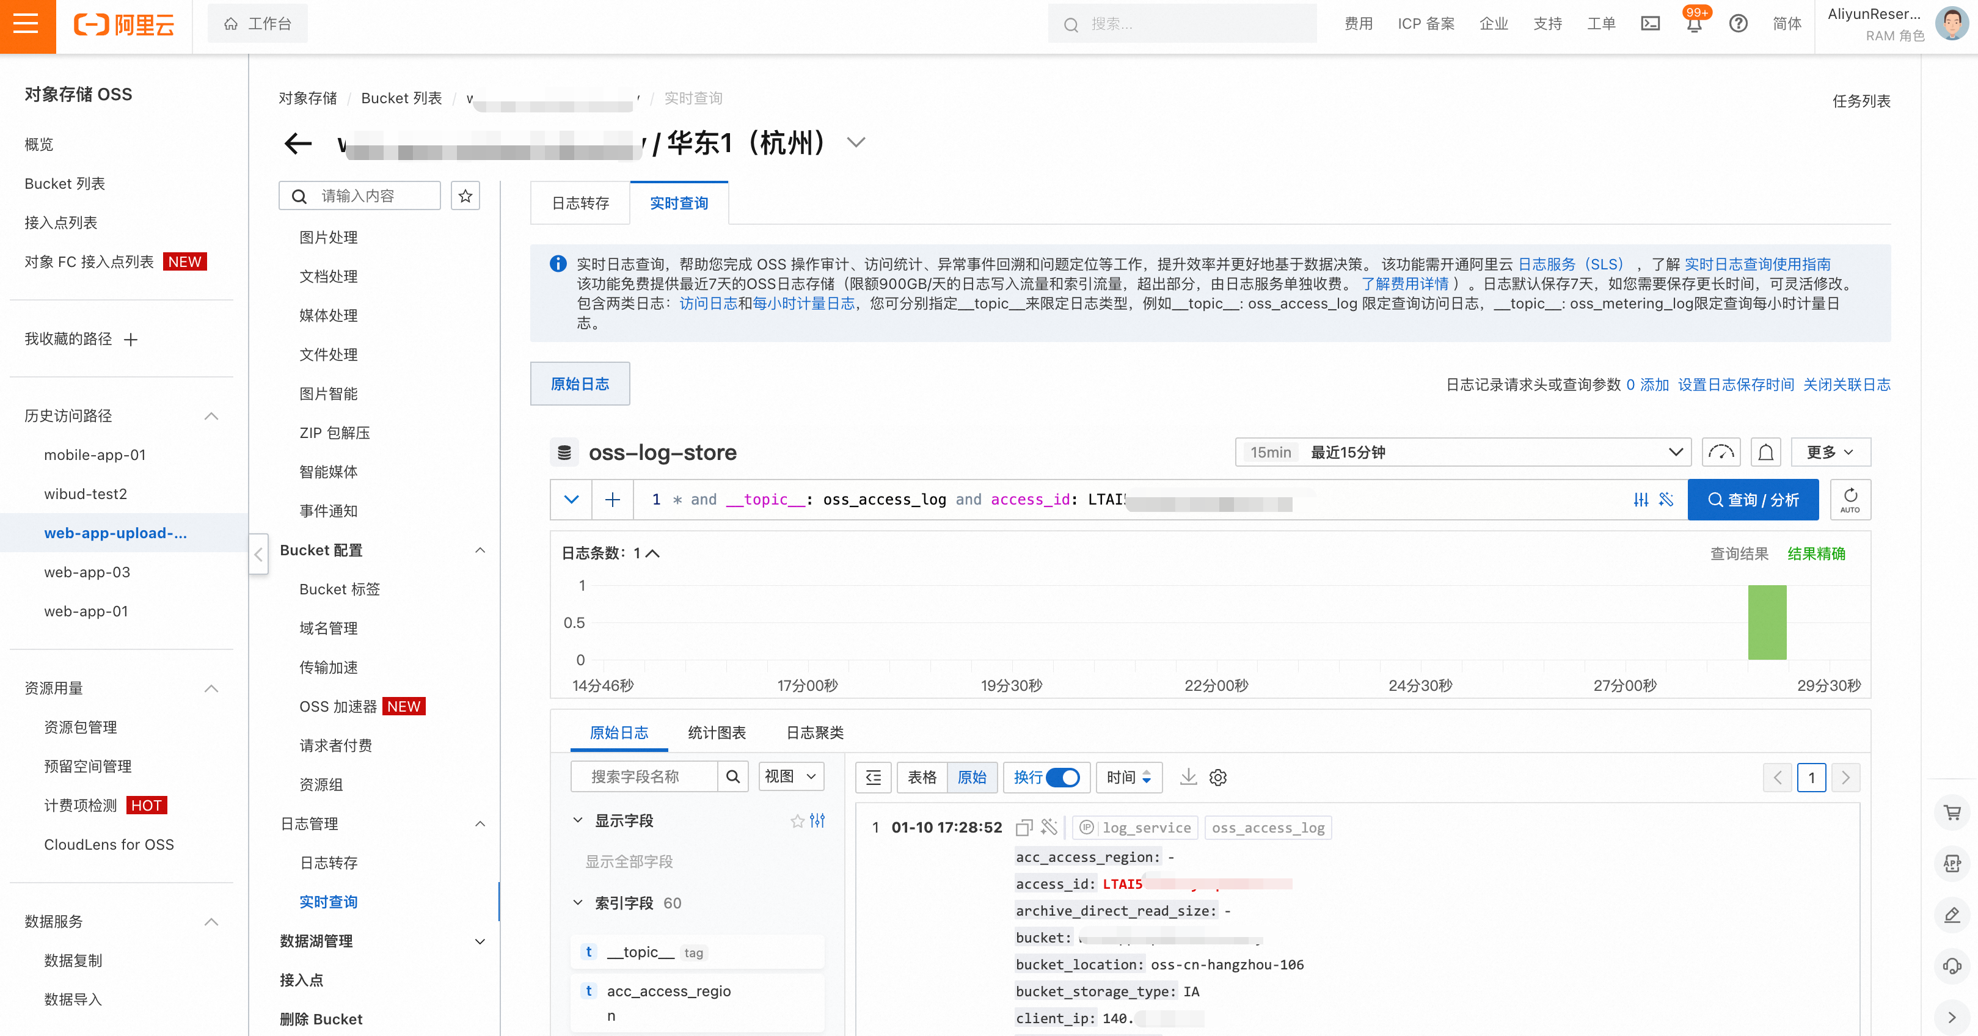Click the field filter sliders icon in 显示字段
The height and width of the screenshot is (1036, 1978).
pos(818,821)
